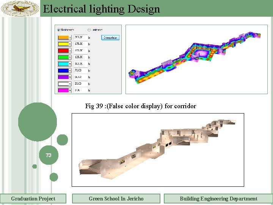The height and width of the screenshot is (205, 273).
Task: Open the cyan swatch dropdown arrow
Action: [70, 64]
